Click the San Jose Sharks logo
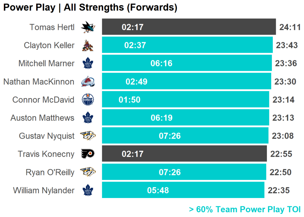Viewport: 304px width, 217px height. (88, 27)
